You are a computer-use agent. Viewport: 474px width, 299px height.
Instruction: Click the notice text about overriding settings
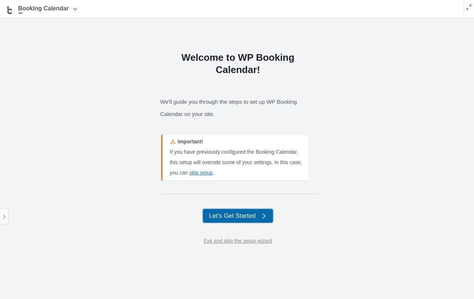236,162
